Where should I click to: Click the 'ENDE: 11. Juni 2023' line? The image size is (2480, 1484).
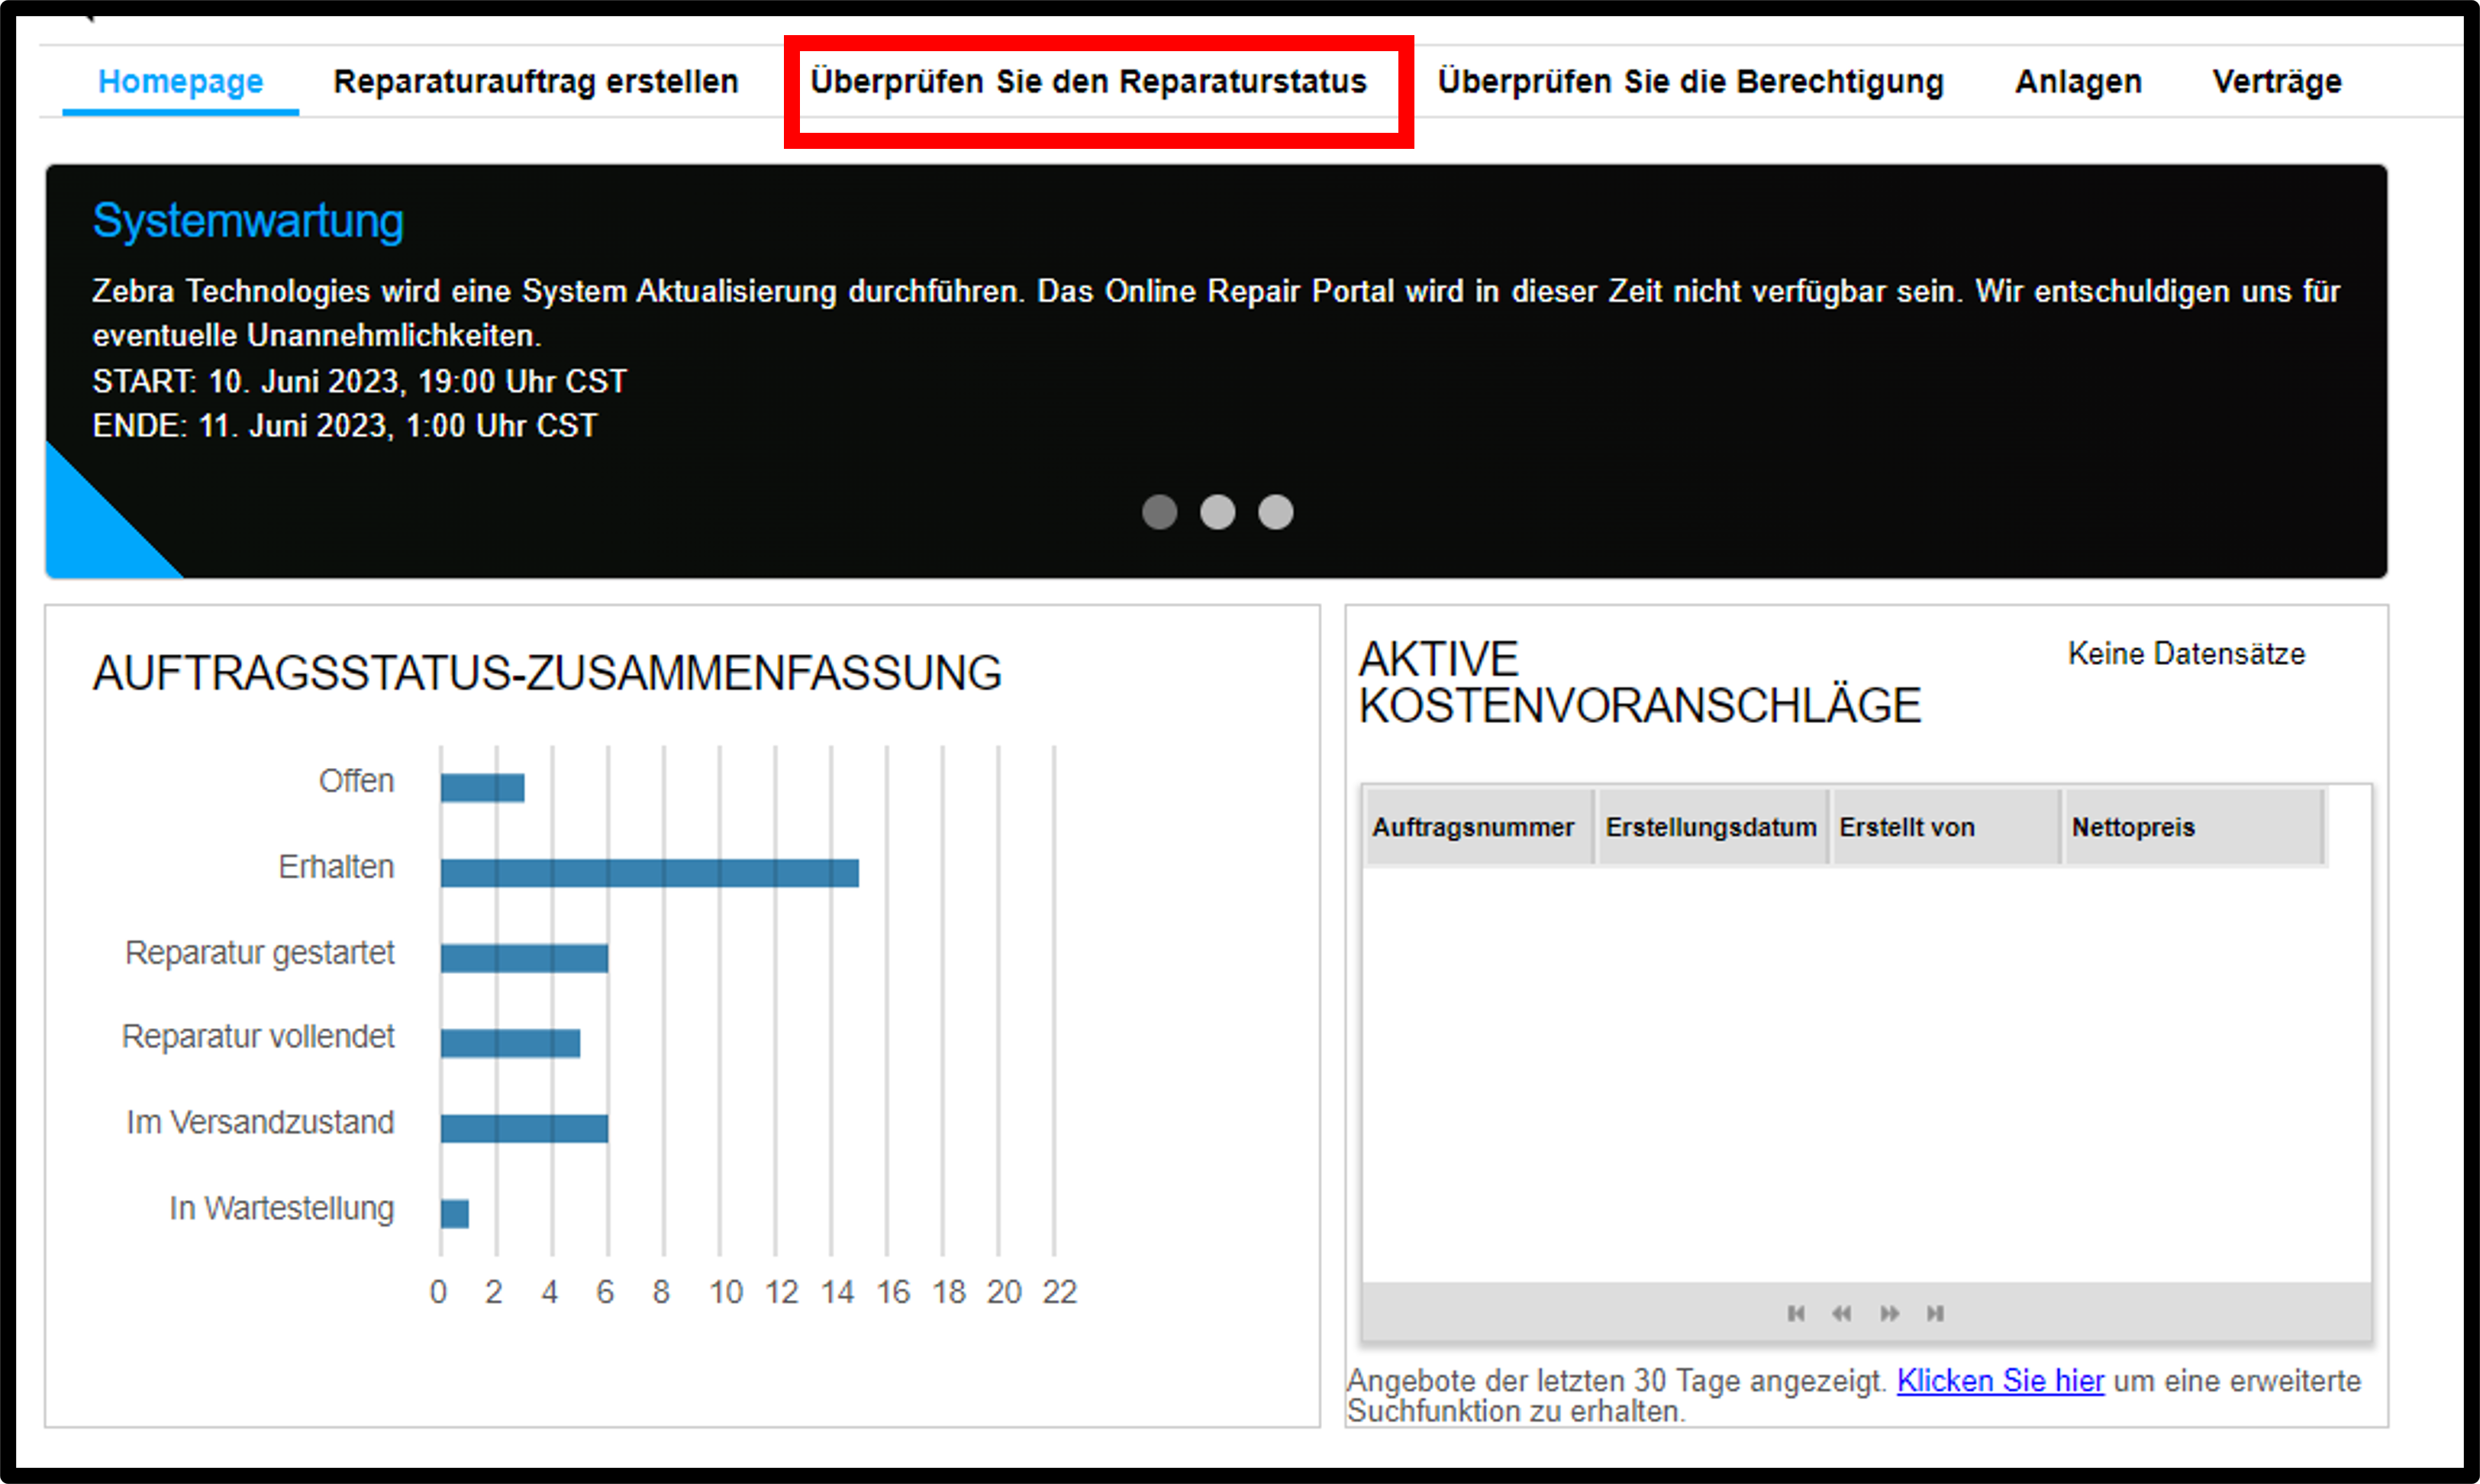[345, 426]
